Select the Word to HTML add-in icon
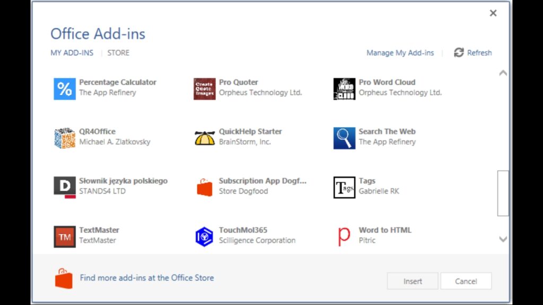The width and height of the screenshot is (543, 305). [x=344, y=235]
